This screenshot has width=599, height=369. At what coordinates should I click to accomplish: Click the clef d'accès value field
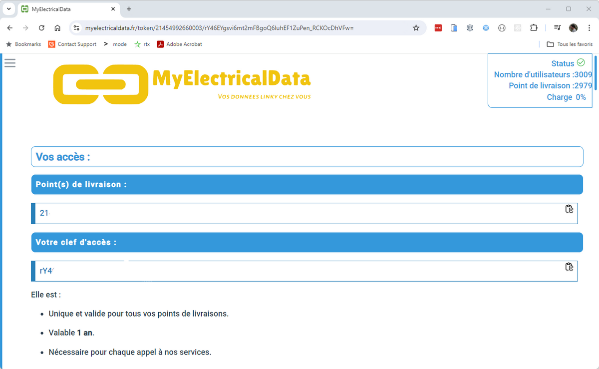click(x=304, y=271)
